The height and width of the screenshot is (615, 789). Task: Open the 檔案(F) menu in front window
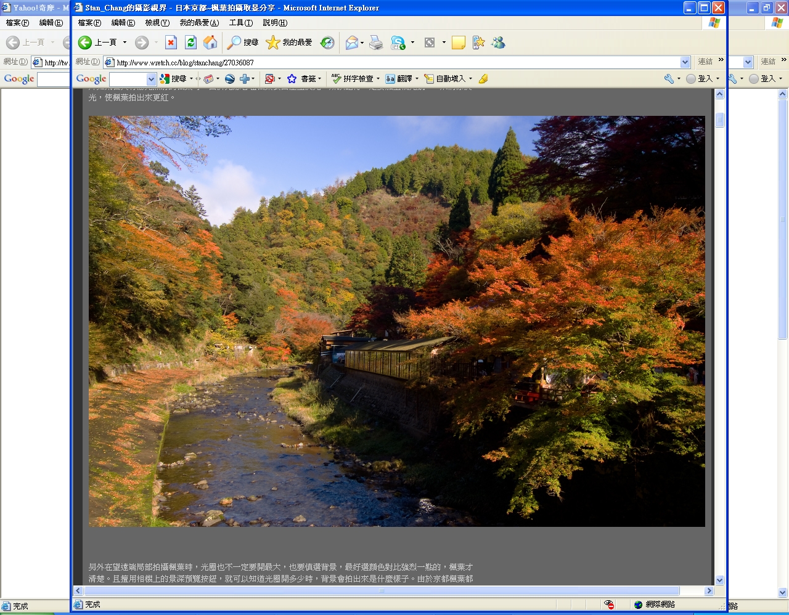tap(89, 23)
